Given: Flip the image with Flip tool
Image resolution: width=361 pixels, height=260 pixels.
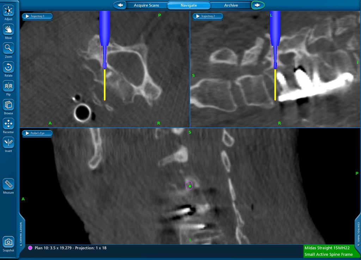Looking at the screenshot, I should pyautogui.click(x=8, y=86).
